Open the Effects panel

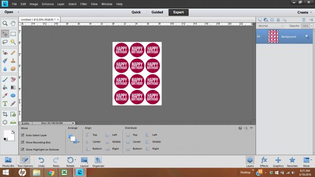click(x=264, y=162)
